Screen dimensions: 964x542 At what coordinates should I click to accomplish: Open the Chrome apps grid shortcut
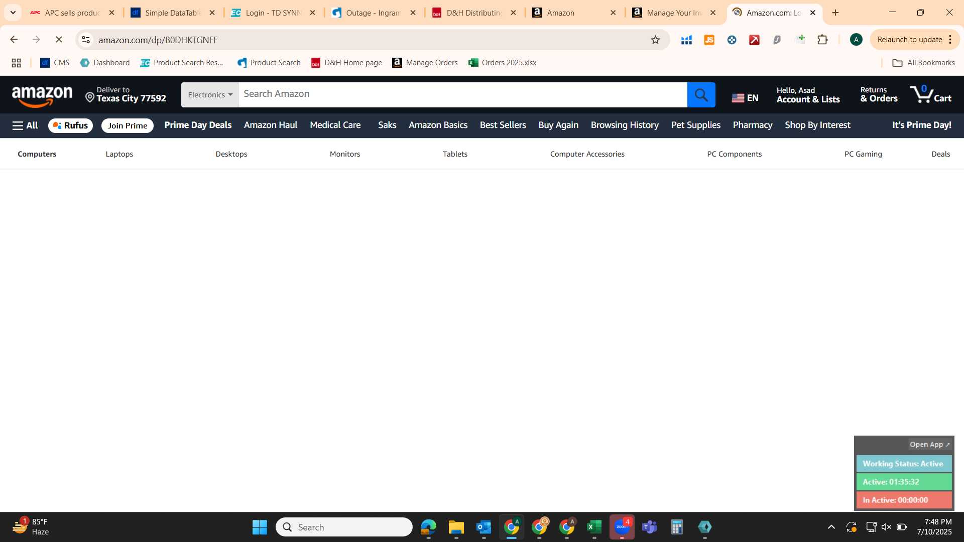click(x=16, y=63)
